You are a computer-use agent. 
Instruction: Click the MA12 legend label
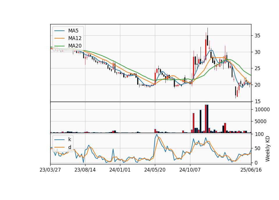pos(75,38)
